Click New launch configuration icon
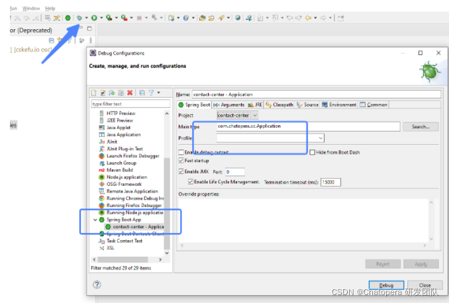This screenshot has height=303, width=449. point(94,93)
